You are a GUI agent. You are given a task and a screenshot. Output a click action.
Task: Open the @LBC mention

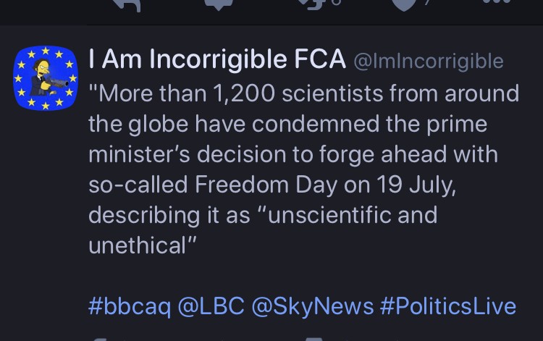tap(210, 306)
